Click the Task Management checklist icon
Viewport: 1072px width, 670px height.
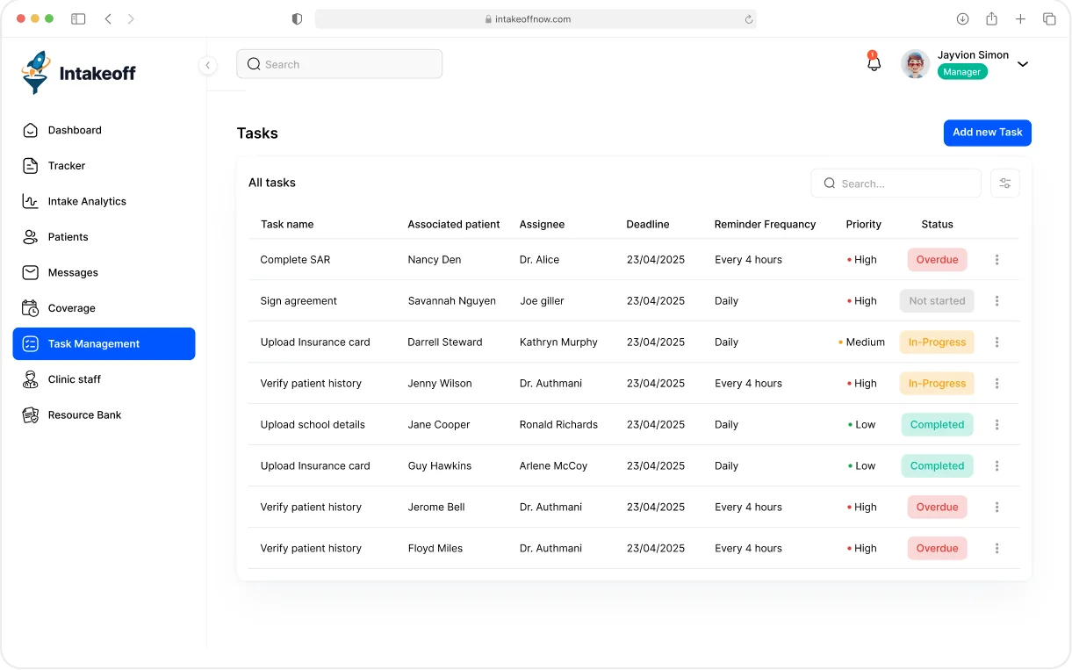[31, 344]
